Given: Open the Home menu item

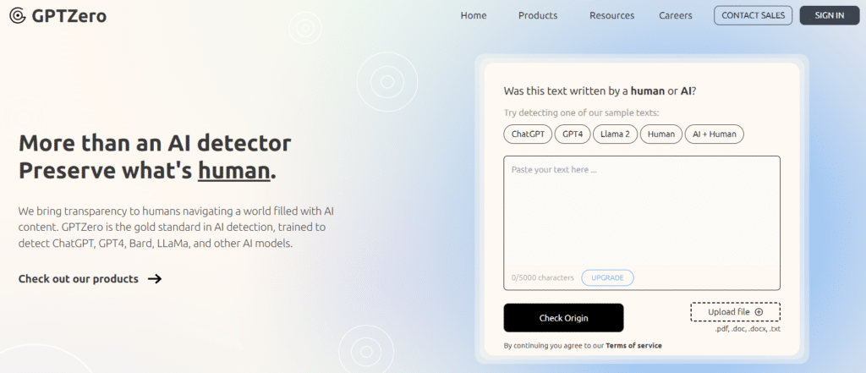Looking at the screenshot, I should click(474, 15).
